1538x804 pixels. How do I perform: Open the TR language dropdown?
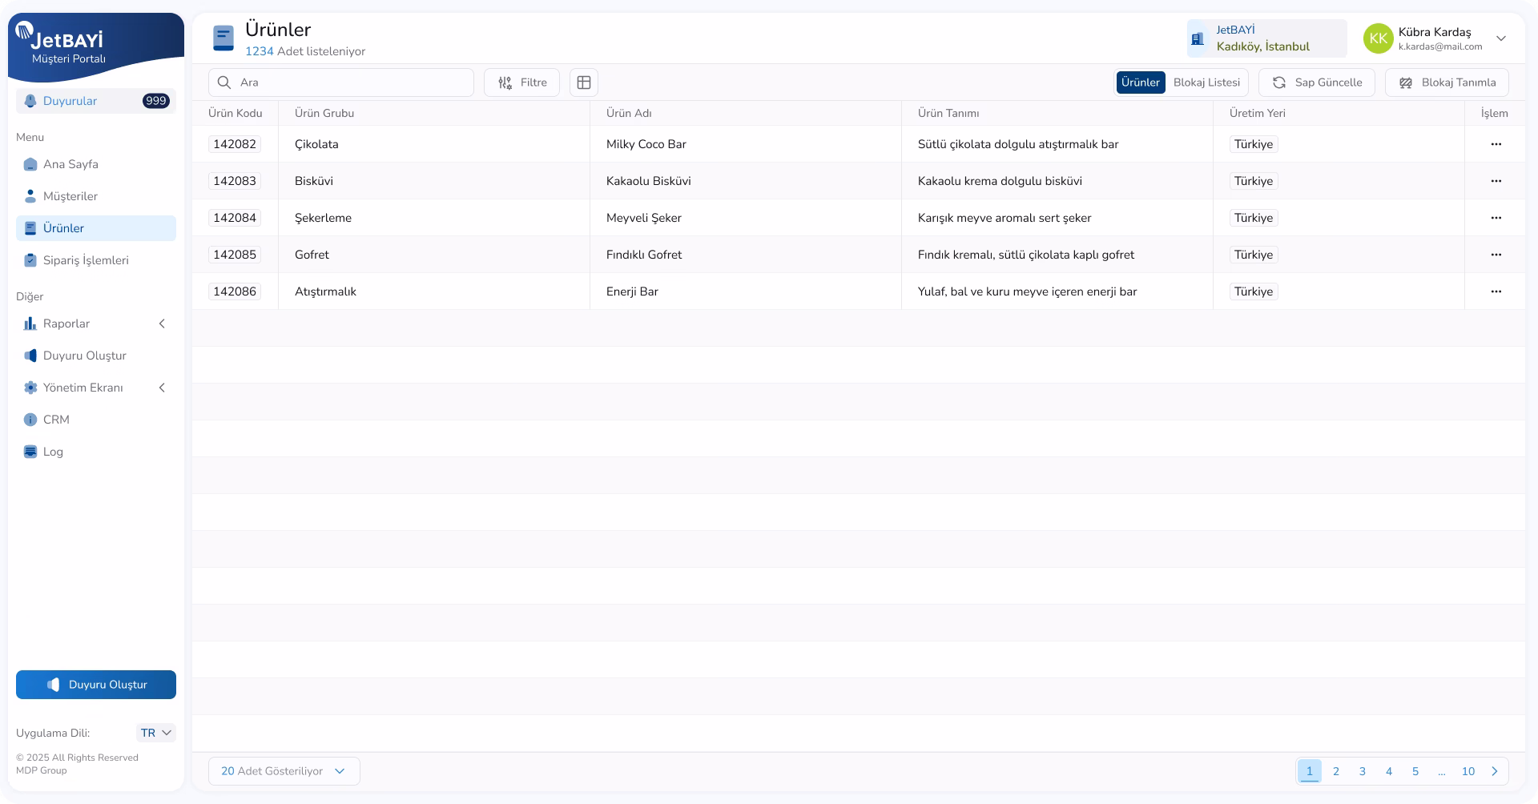click(156, 733)
